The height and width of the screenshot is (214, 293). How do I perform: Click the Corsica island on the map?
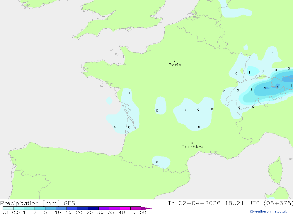pos(275,169)
